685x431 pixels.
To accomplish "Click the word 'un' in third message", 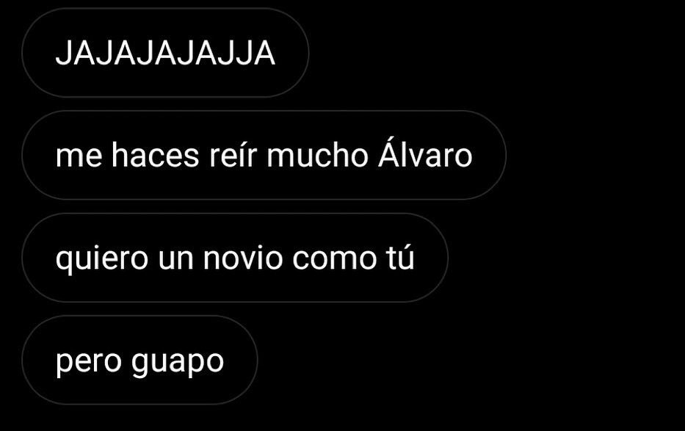I will pyautogui.click(x=175, y=259).
